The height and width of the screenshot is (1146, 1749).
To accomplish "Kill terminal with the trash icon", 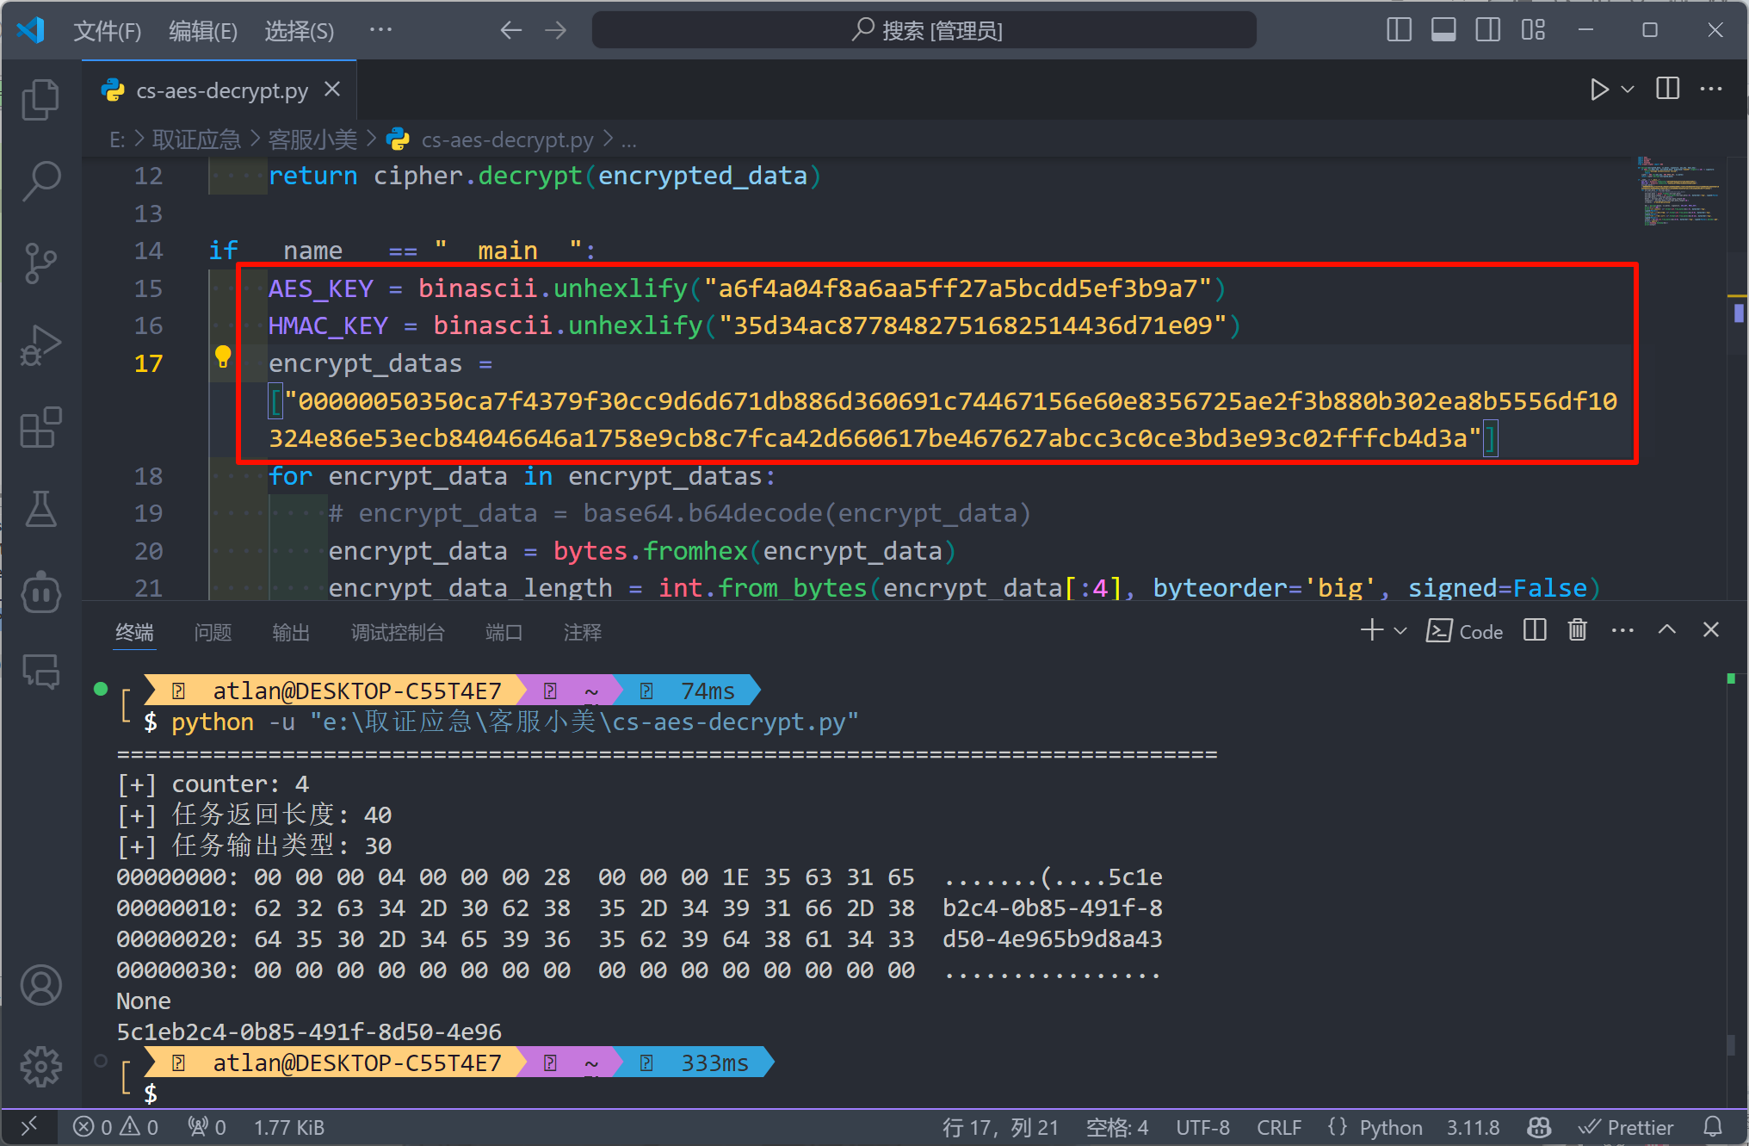I will (1577, 630).
